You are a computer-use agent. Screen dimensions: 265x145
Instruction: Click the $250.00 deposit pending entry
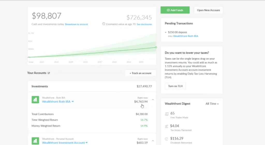click(178, 32)
